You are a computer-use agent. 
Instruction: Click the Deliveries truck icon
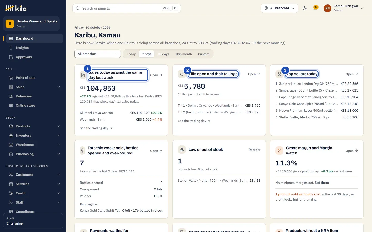point(11,96)
